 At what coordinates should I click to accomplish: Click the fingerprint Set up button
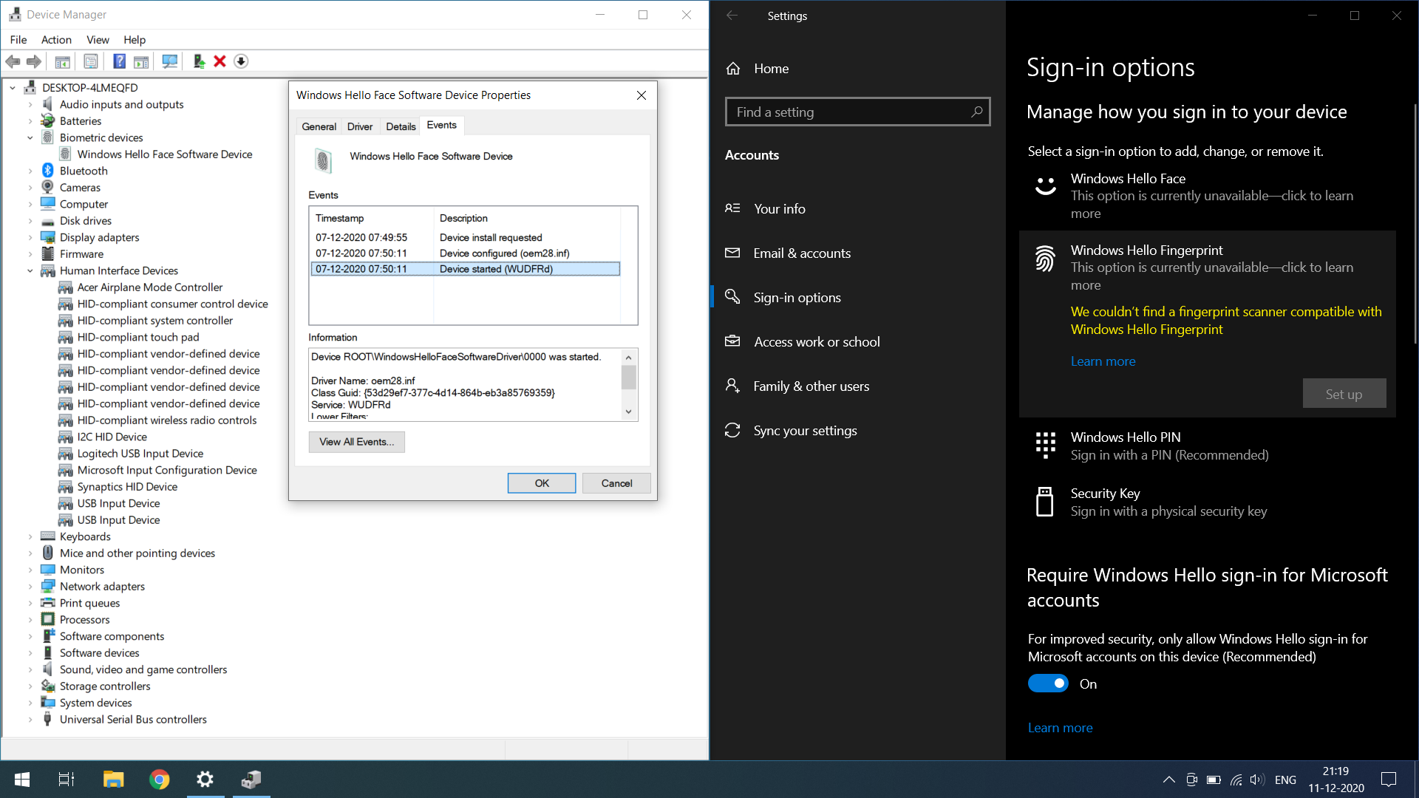pos(1344,394)
